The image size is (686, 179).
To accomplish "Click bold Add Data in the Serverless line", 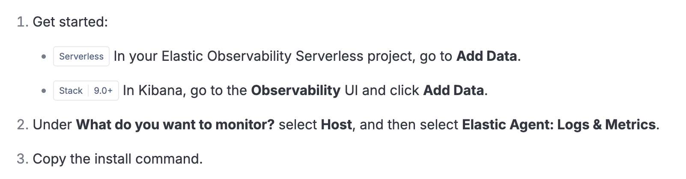I will (x=486, y=56).
